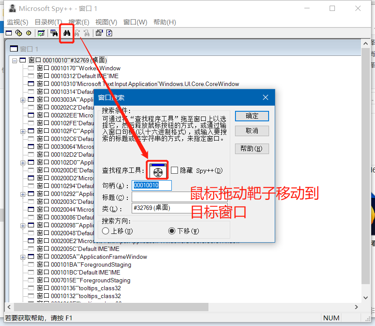Select tree row 00010136 tooltips_class32

pyautogui.click(x=79, y=288)
